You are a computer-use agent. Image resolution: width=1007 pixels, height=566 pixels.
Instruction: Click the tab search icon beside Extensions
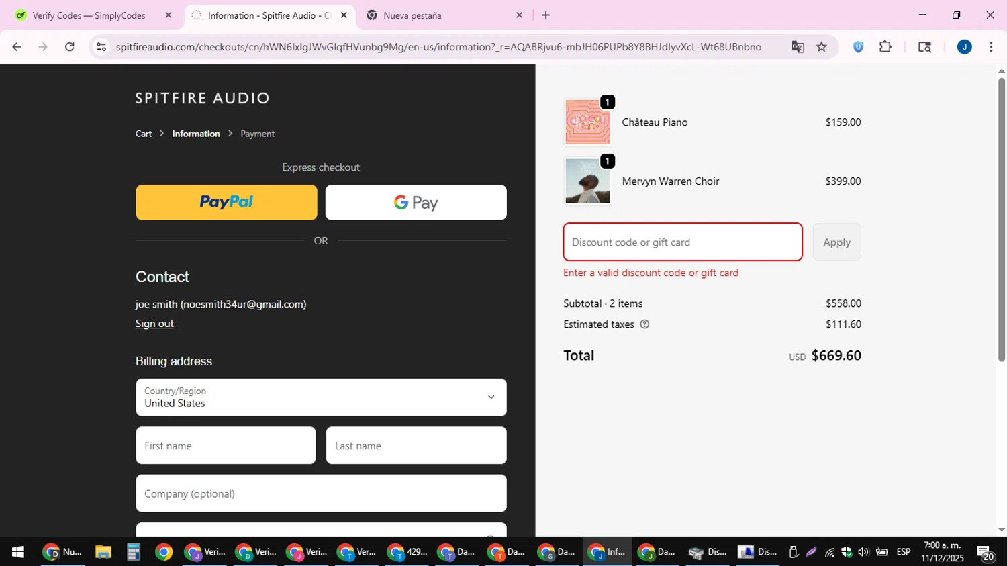tap(924, 47)
